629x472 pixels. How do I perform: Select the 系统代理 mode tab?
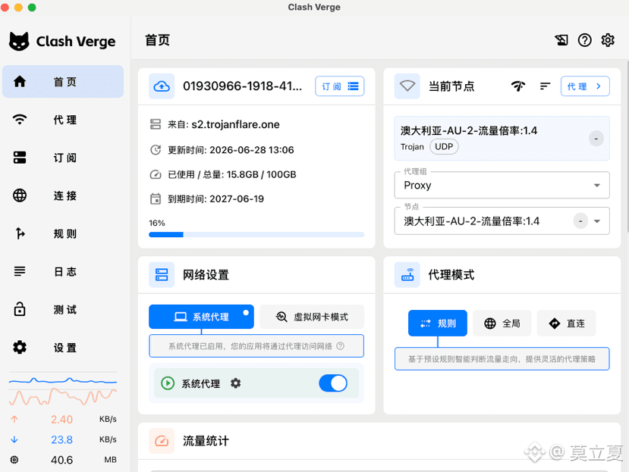click(x=201, y=317)
